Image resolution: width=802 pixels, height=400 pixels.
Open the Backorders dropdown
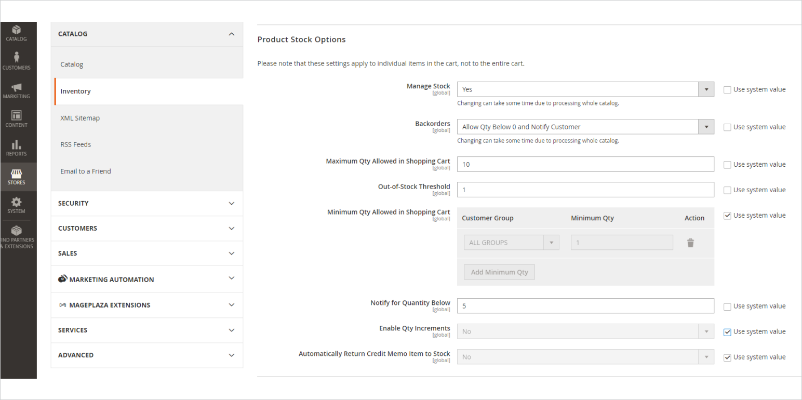coord(585,127)
